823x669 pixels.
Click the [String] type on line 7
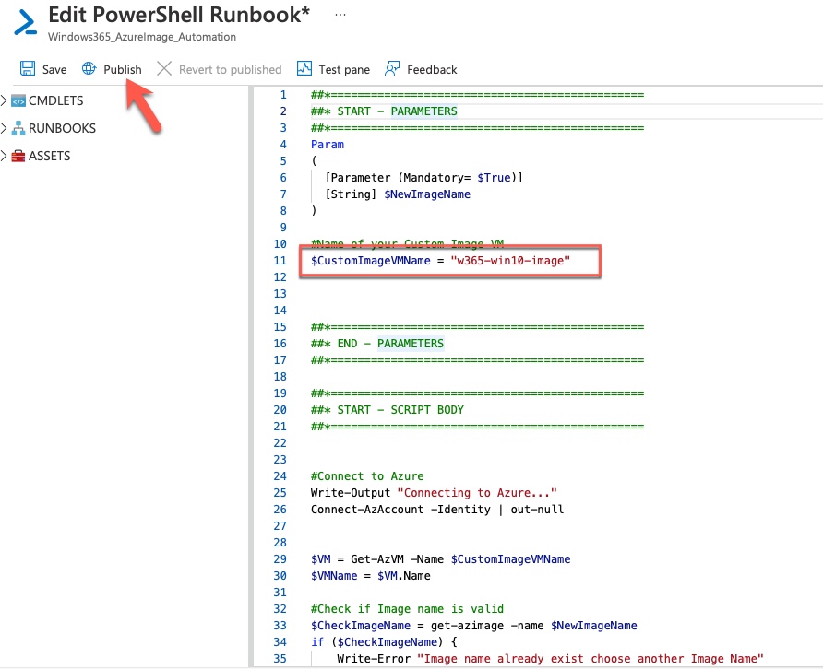pos(351,194)
